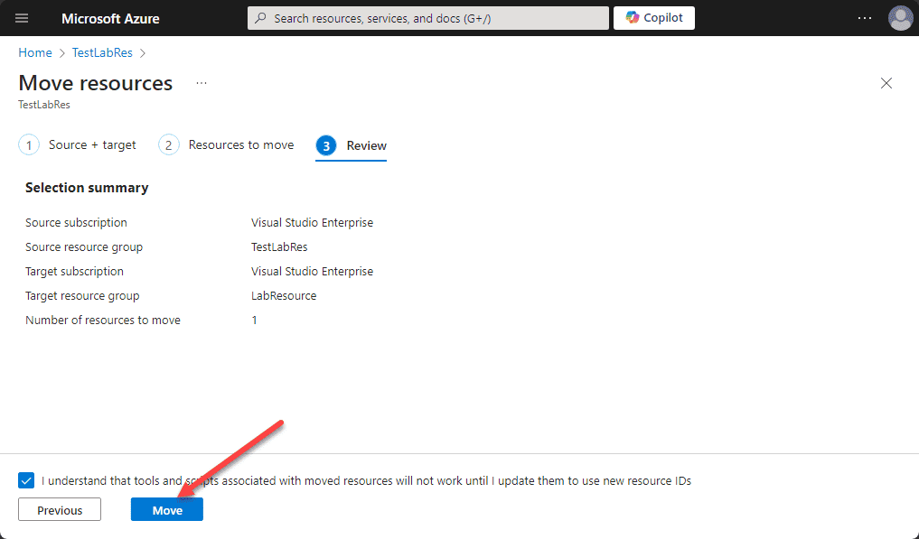Select the Source resource group value TestLabRes

coord(279,247)
